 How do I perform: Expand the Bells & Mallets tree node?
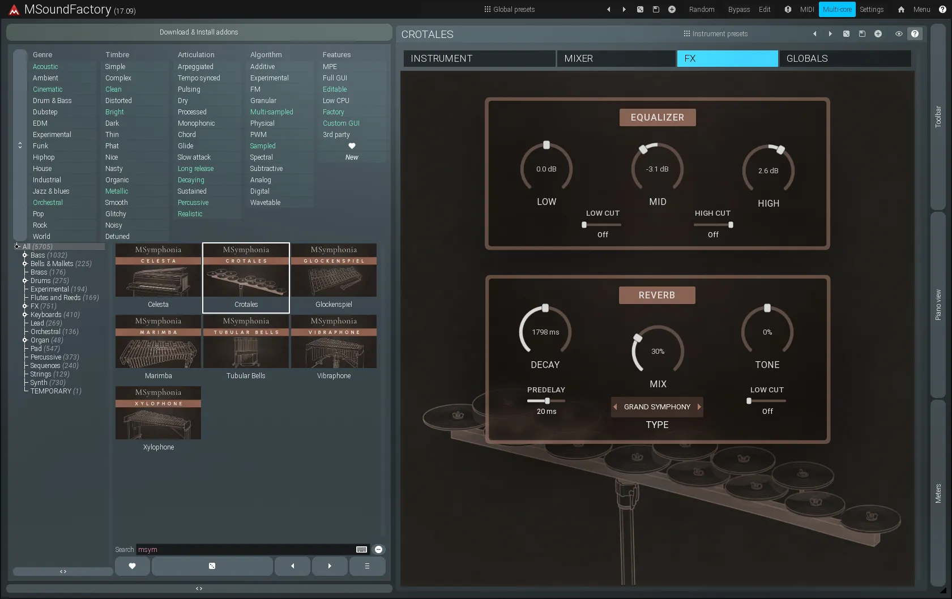(x=25, y=264)
